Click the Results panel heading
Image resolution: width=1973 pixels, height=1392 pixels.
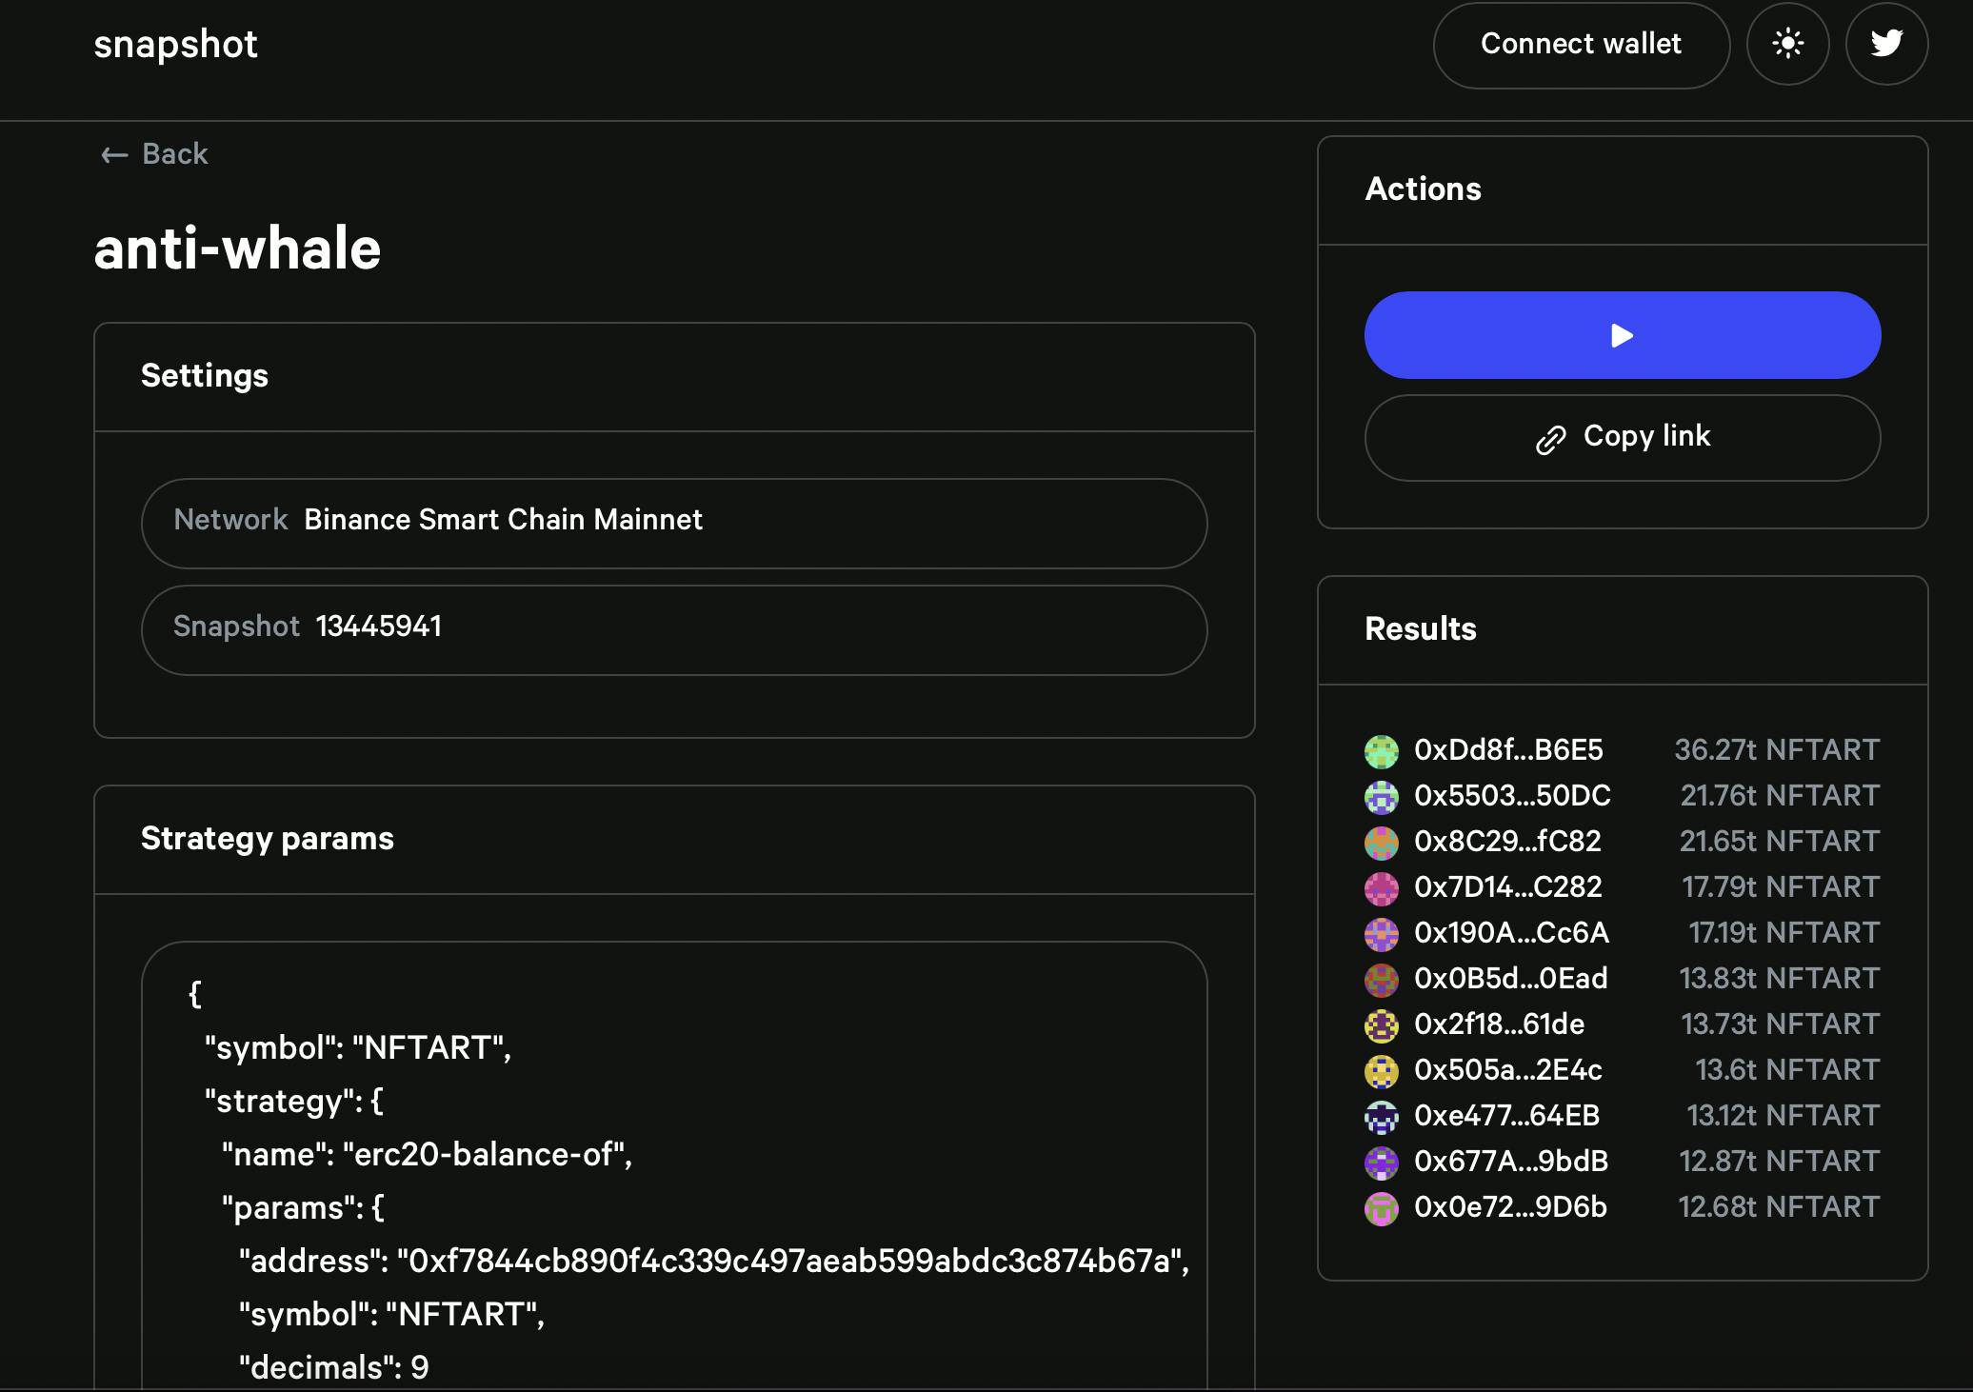(x=1421, y=628)
